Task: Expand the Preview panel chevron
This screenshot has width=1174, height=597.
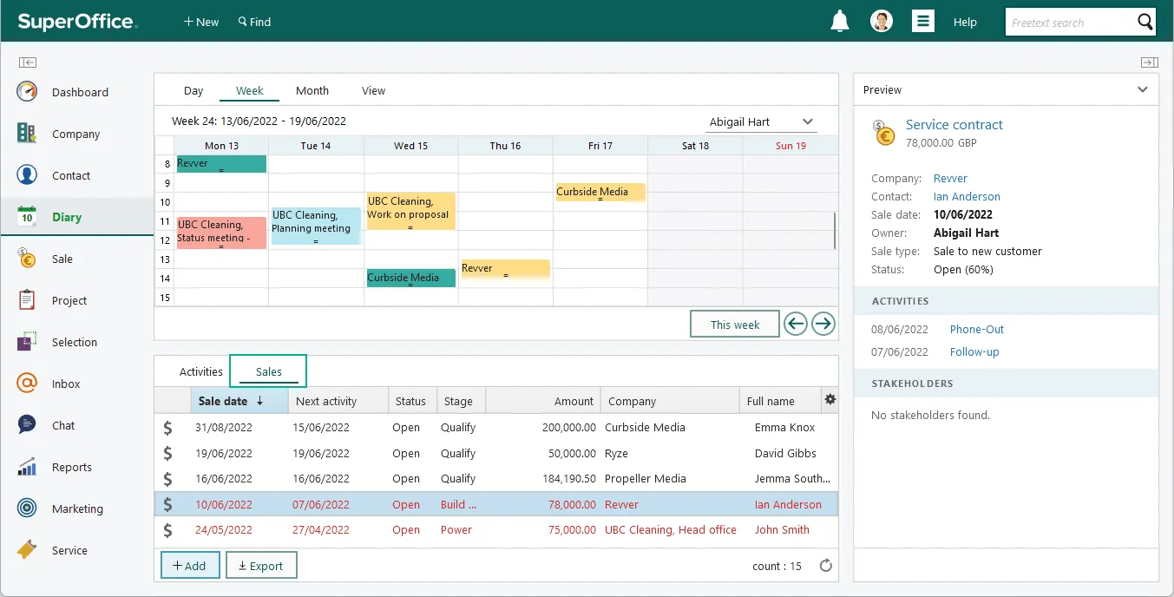Action: pos(1143,89)
